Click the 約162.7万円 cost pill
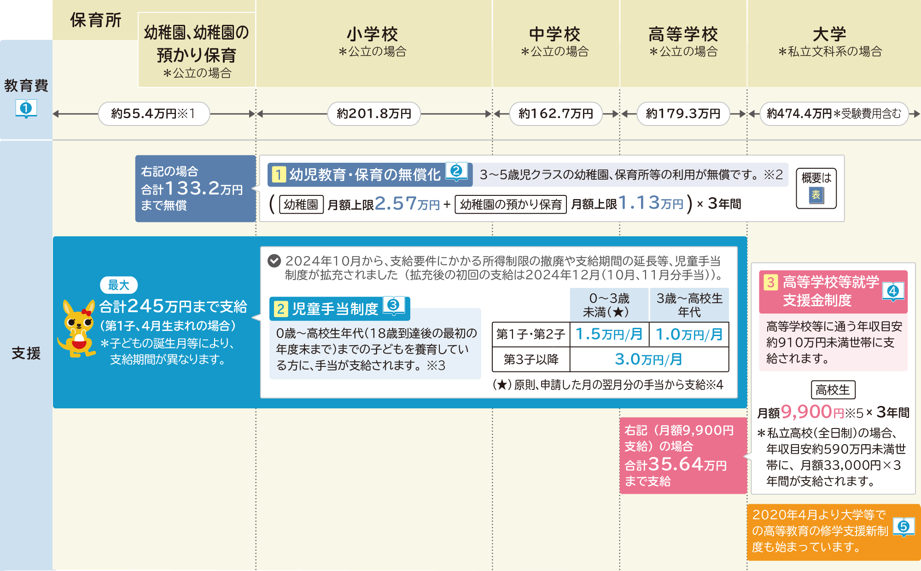Image resolution: width=921 pixels, height=571 pixels. (556, 114)
